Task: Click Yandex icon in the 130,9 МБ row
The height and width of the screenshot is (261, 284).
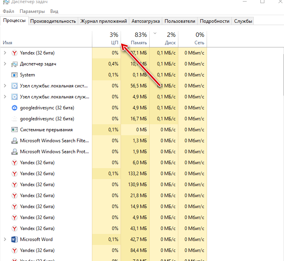Action: pyautogui.click(x=15, y=185)
